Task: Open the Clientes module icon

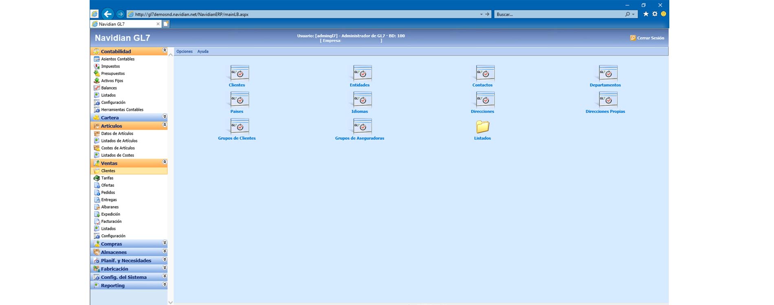Action: pyautogui.click(x=239, y=74)
